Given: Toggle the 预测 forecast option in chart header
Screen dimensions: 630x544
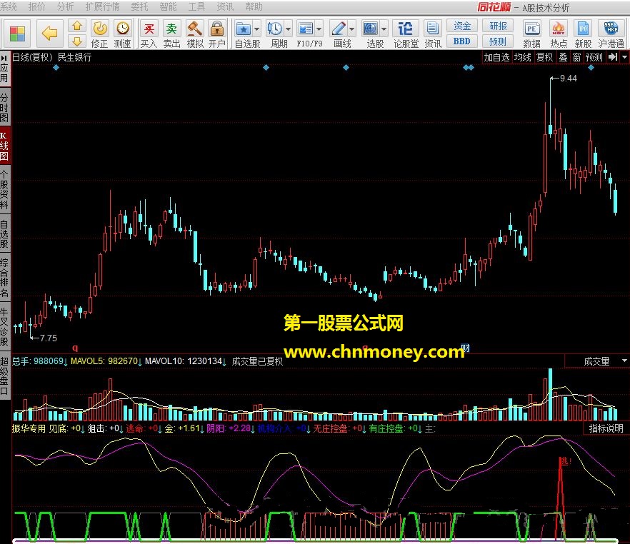Looking at the screenshot, I should 594,57.
